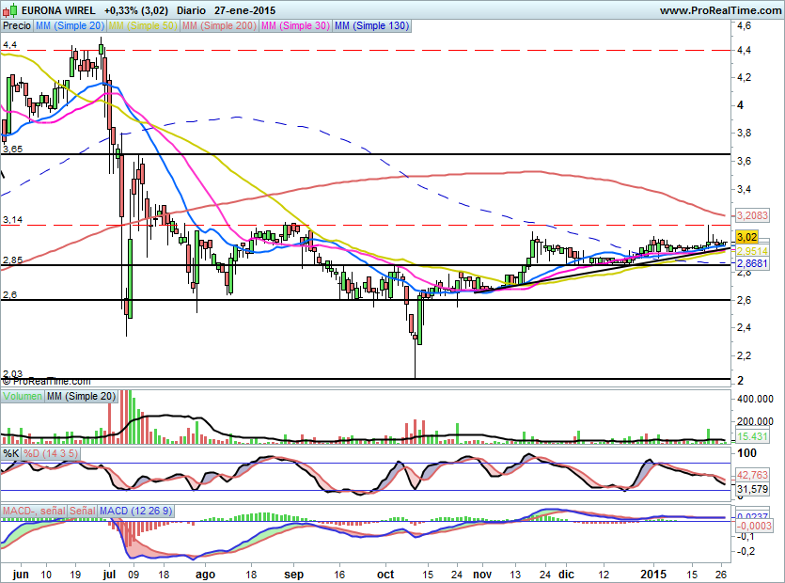Open the www.ProRealTime.com link
Screen dimensions: 785x583
719,10
